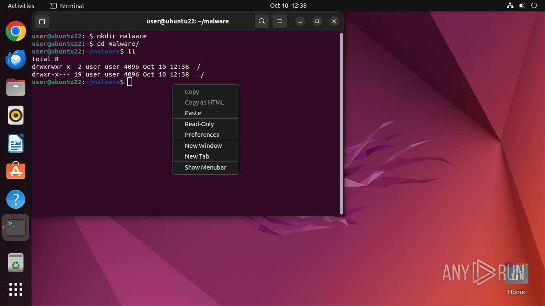Click the terminal prompt cursor
The width and height of the screenshot is (545, 306).
click(130, 82)
